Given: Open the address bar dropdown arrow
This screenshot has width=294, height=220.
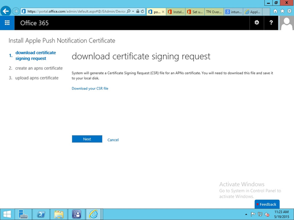Looking at the screenshot, I should click(133, 11).
